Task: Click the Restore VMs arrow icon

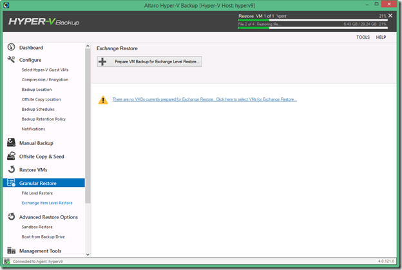Action: (x=12, y=169)
